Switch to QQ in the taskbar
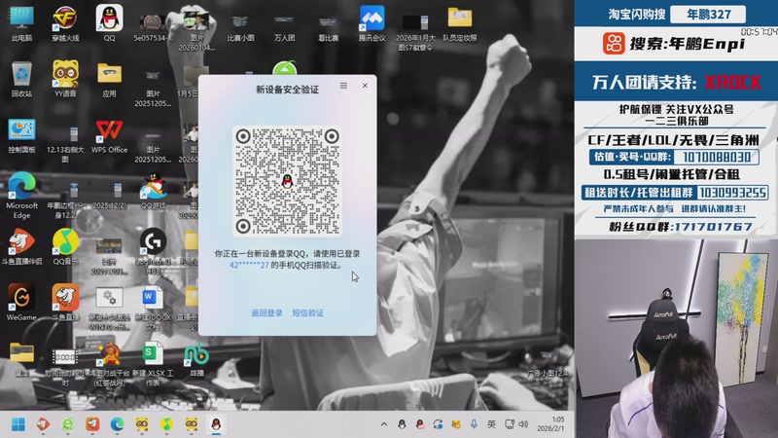 pyautogui.click(x=216, y=424)
